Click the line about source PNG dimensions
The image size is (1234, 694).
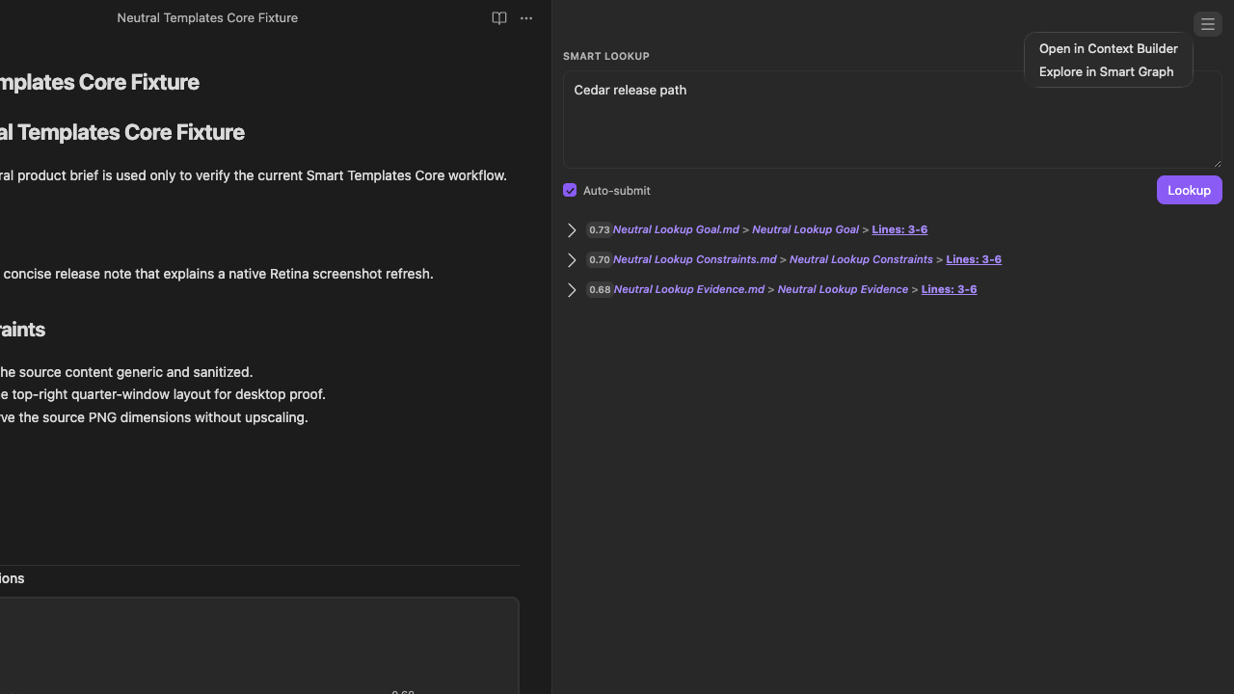point(154,417)
